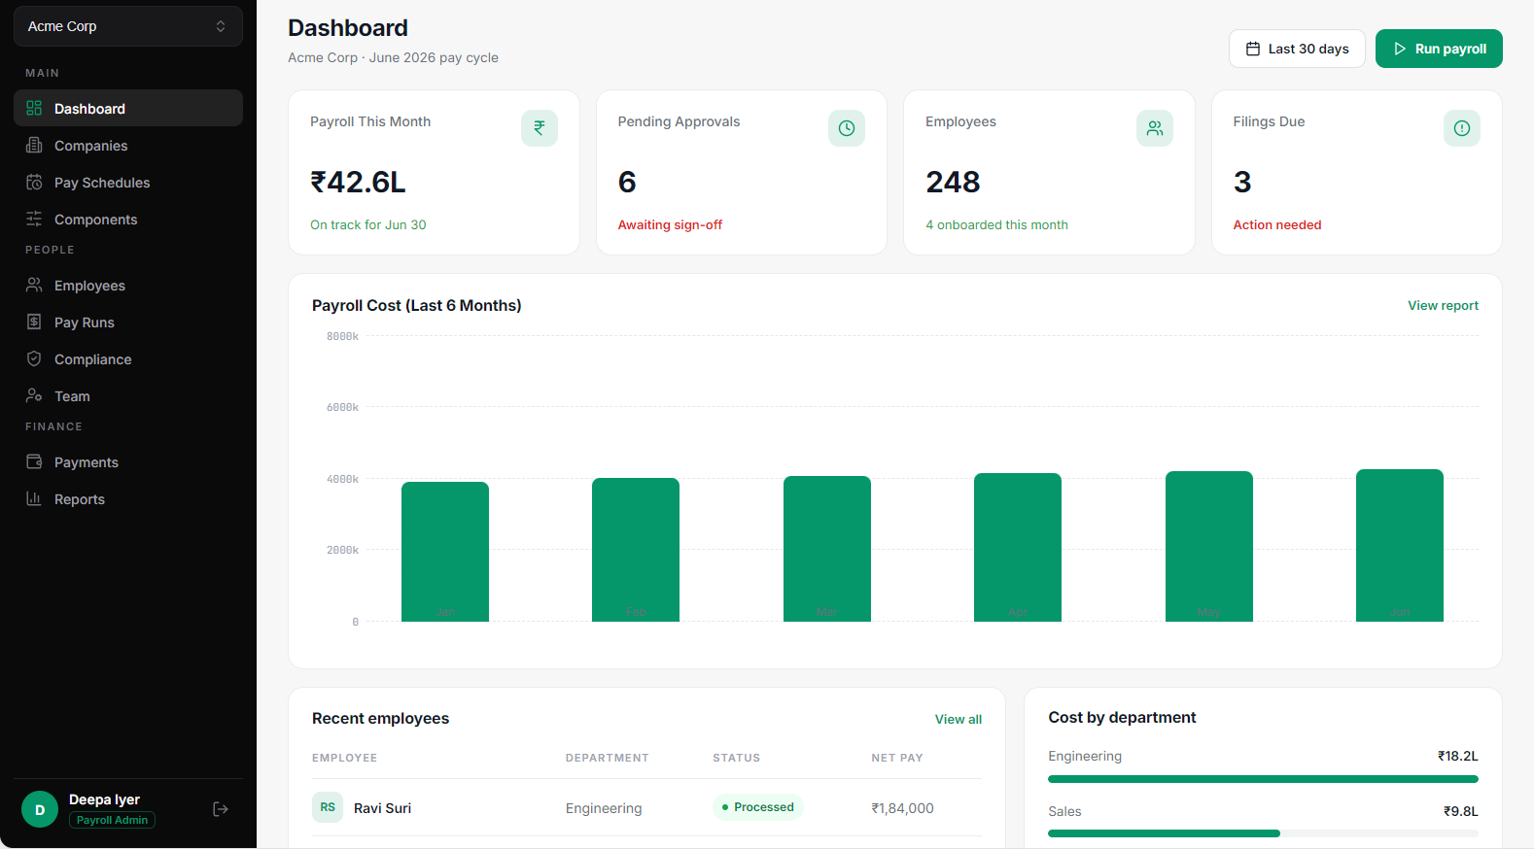Open View report link for Payroll Cost
The width and height of the screenshot is (1534, 849).
[1443, 305]
